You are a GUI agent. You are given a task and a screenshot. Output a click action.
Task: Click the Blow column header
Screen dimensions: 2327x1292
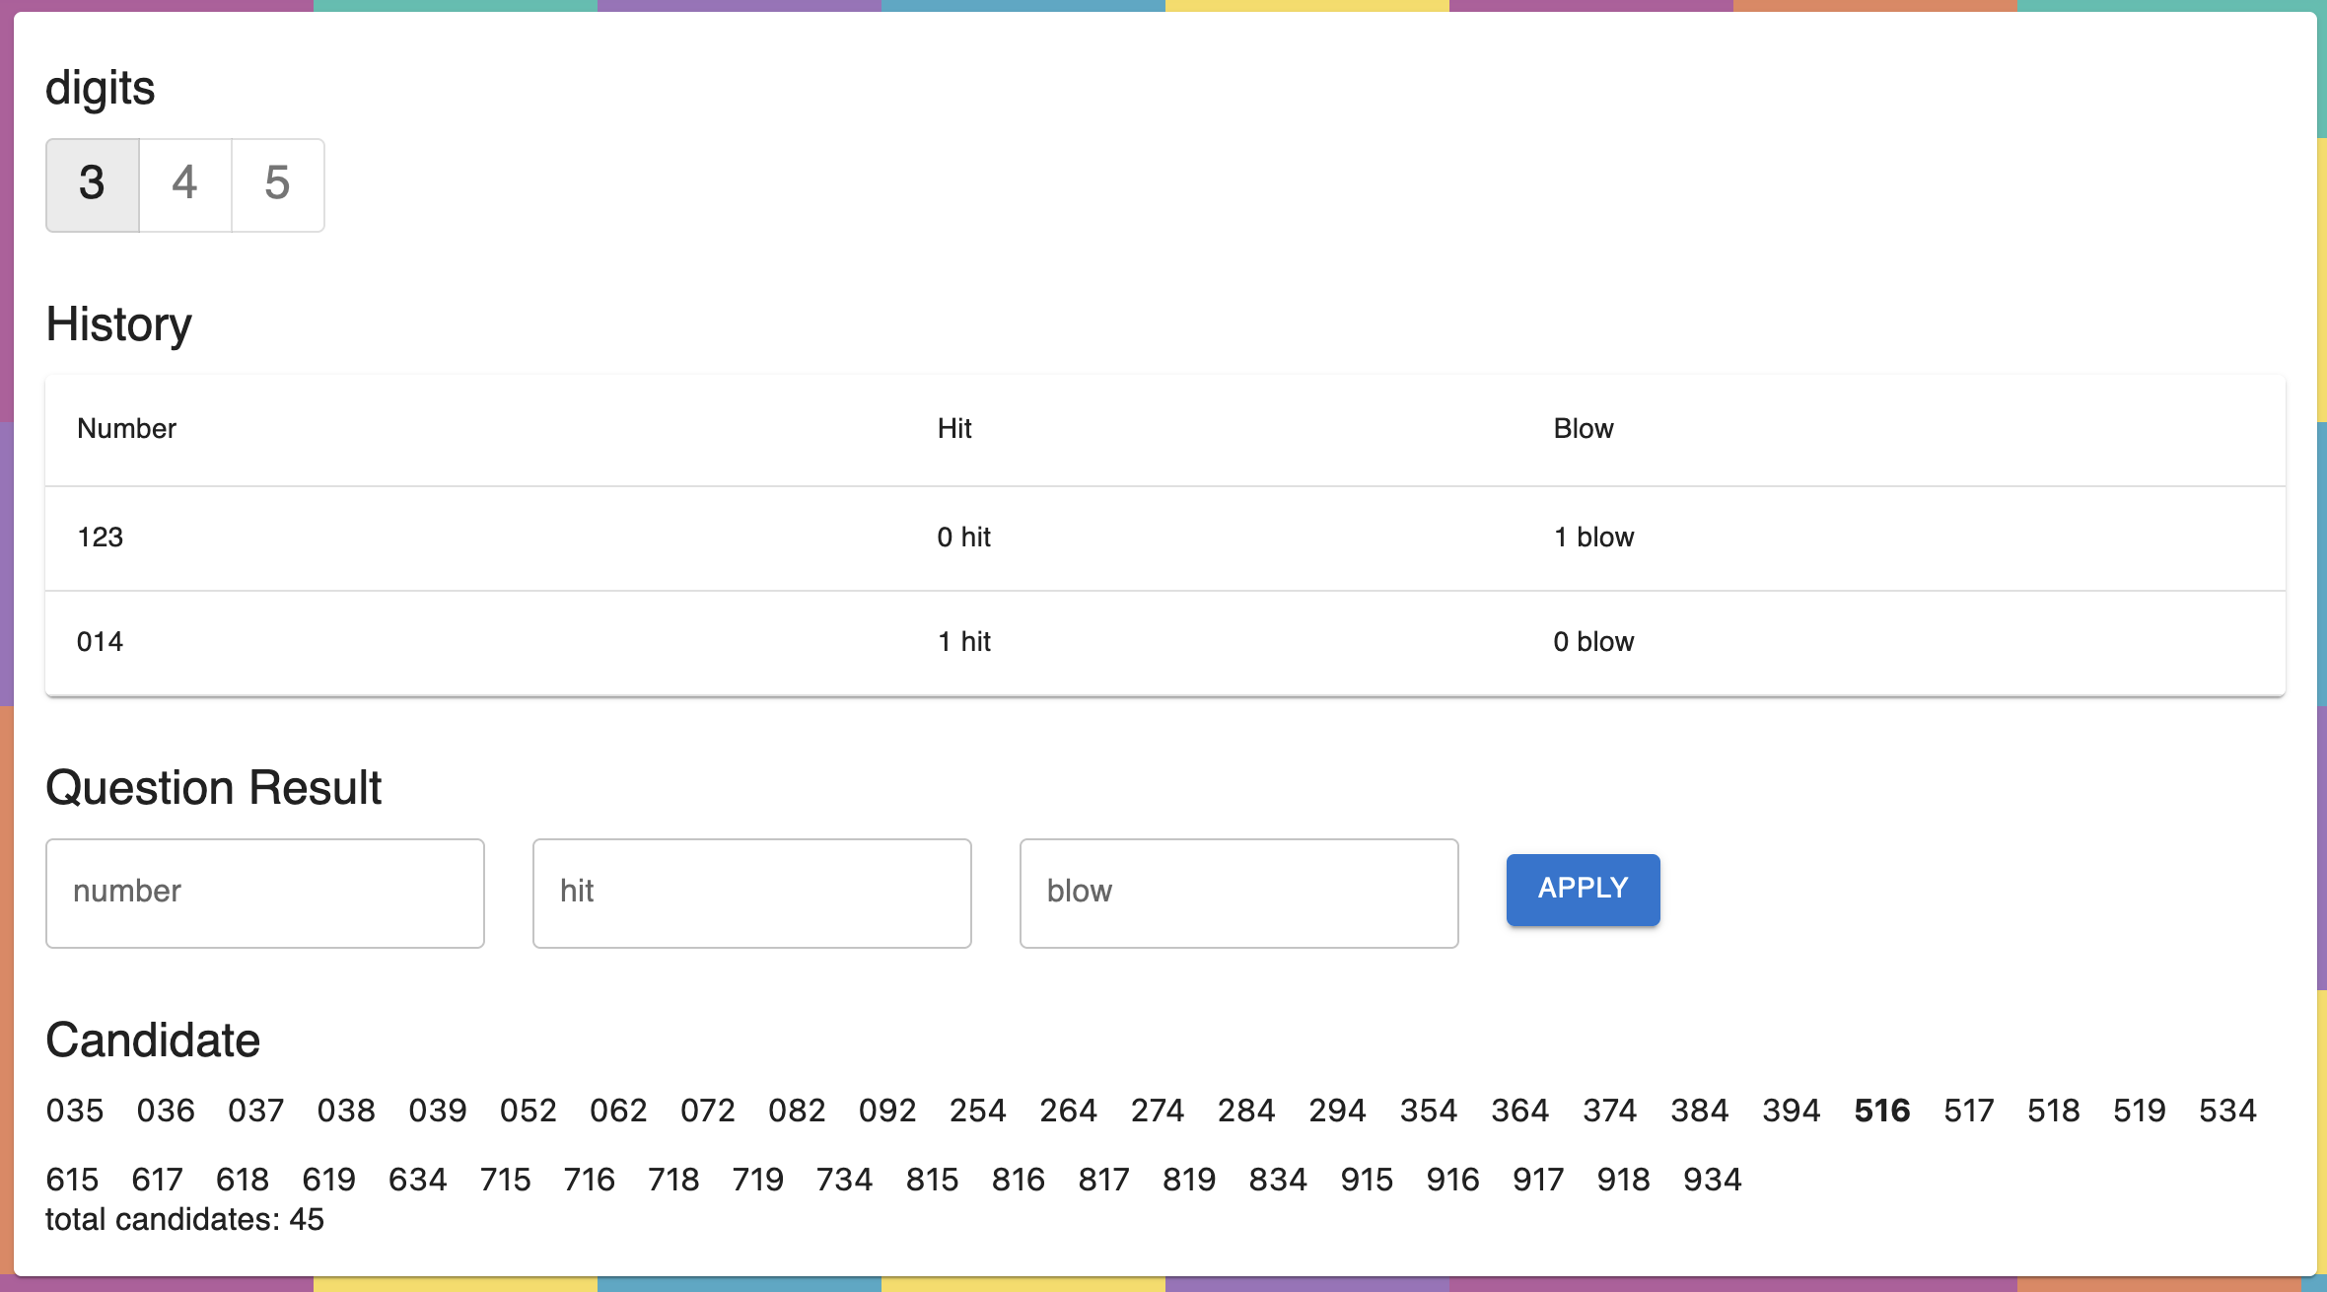[x=1584, y=429]
